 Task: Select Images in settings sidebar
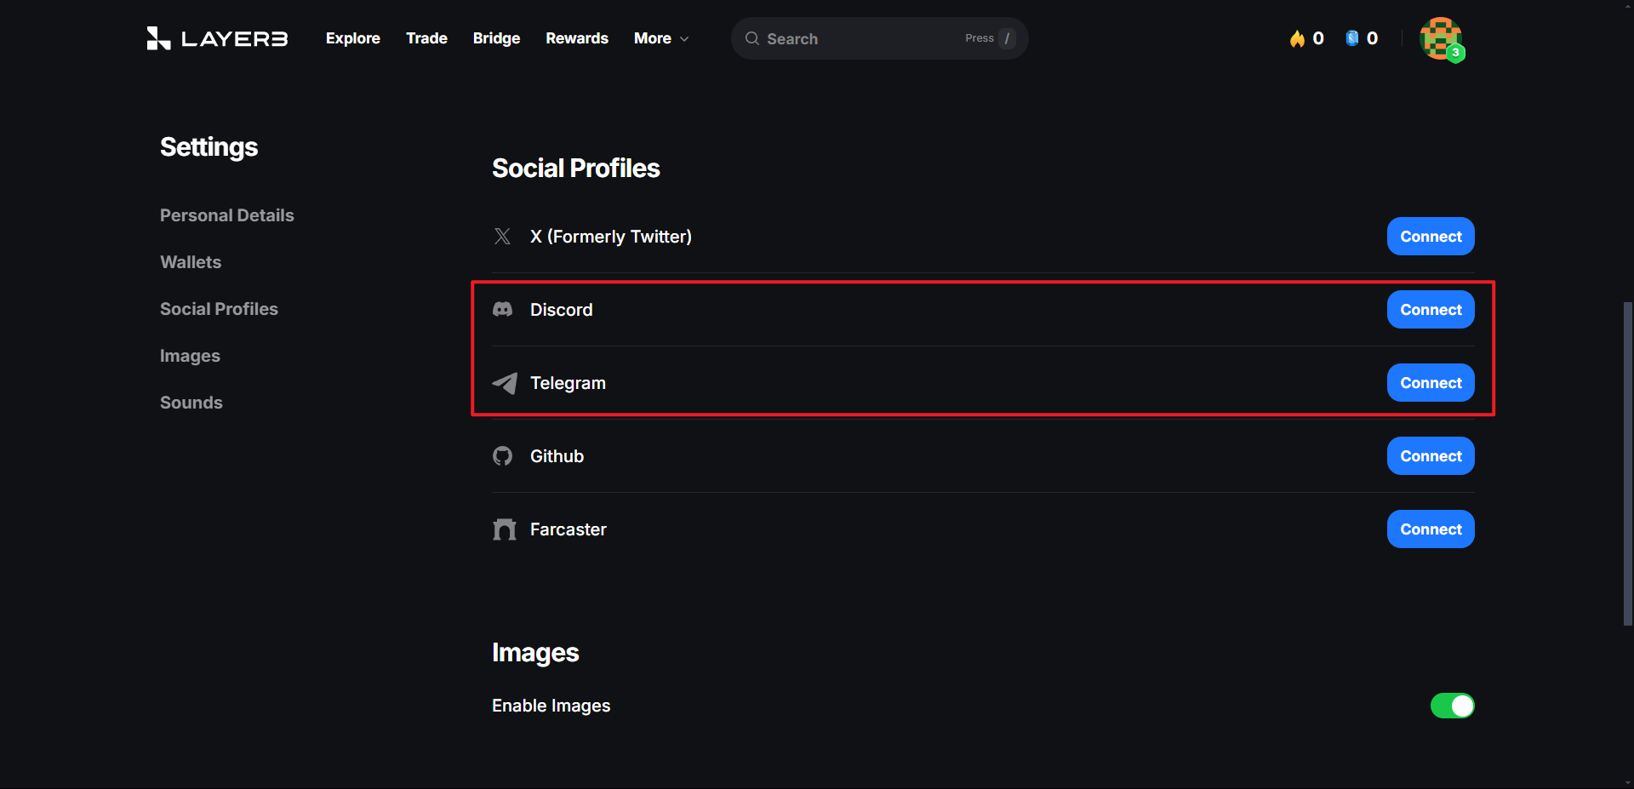click(190, 356)
